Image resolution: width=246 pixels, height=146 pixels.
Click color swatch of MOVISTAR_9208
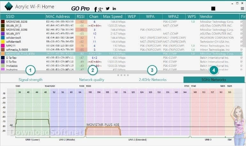[3, 22]
